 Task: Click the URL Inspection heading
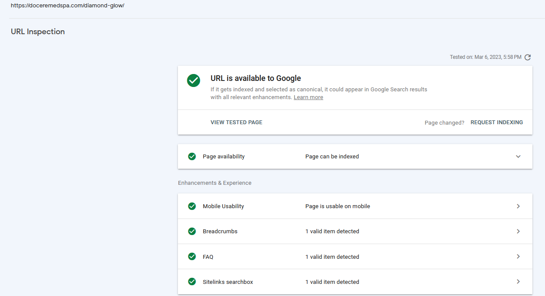click(38, 32)
